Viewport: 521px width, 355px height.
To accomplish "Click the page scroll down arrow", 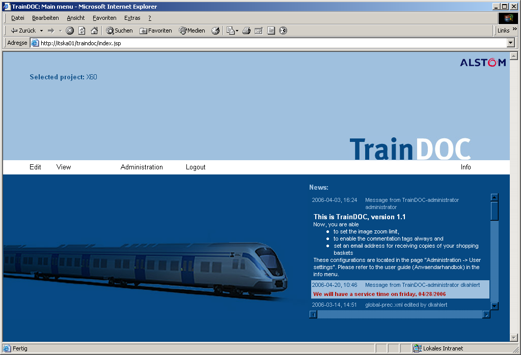I will tap(514, 337).
